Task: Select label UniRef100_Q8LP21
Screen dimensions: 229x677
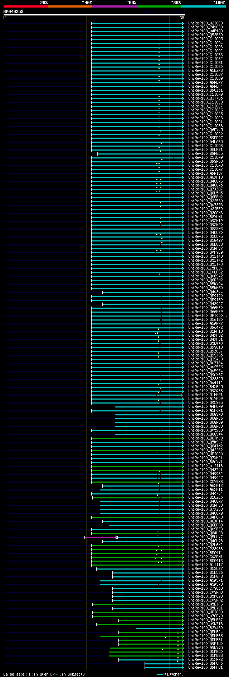Action: 205,149
